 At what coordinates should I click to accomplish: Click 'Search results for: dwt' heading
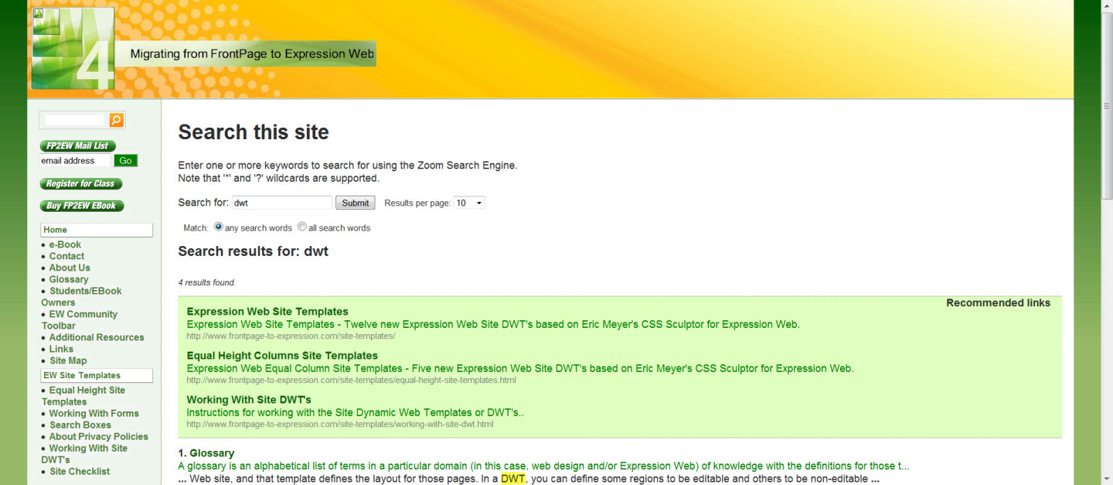coord(253,251)
